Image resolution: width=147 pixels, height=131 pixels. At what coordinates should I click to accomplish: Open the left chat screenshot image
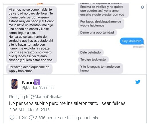39,39
